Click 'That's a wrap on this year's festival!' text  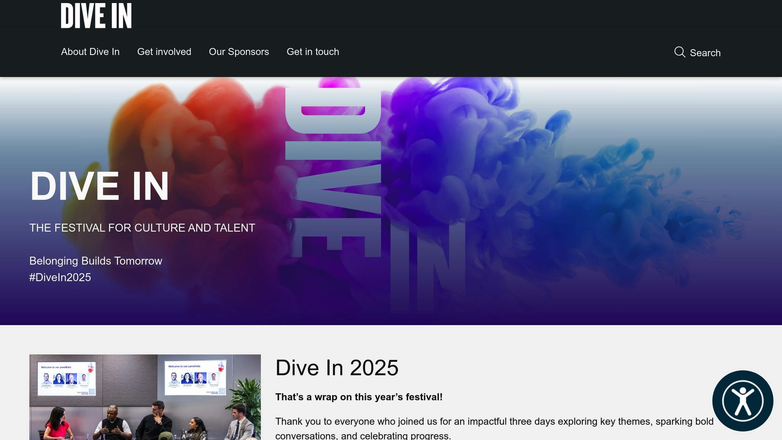pyautogui.click(x=359, y=397)
